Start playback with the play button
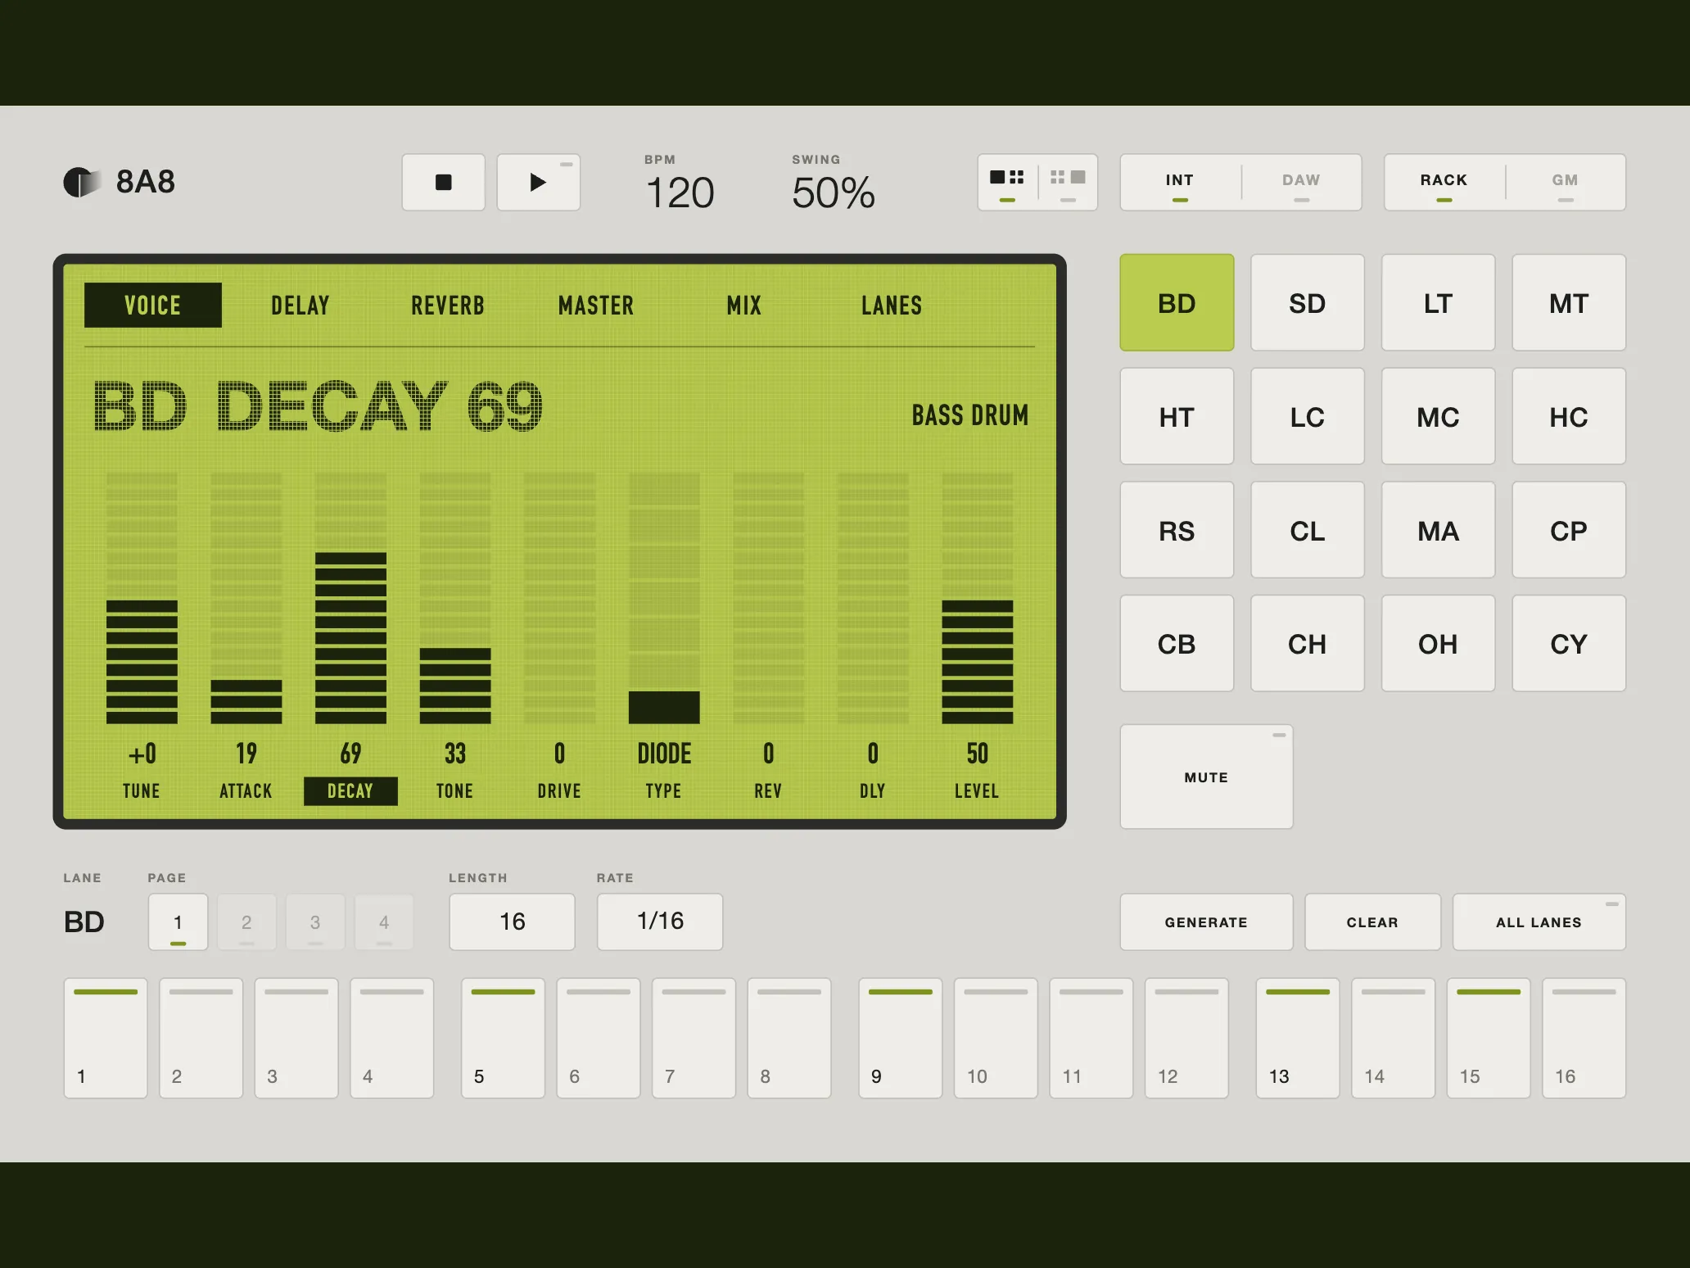The image size is (1690, 1268). click(x=539, y=182)
